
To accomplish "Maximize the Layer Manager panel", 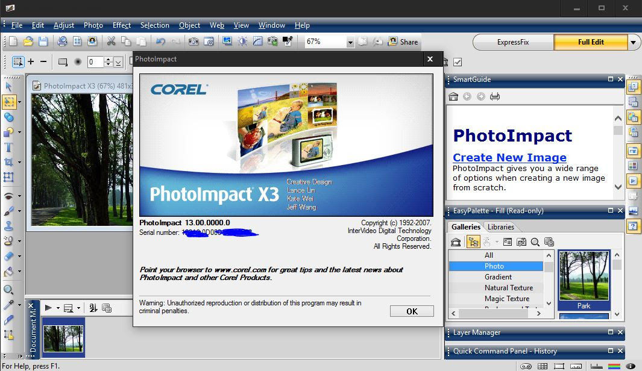I will pos(611,332).
